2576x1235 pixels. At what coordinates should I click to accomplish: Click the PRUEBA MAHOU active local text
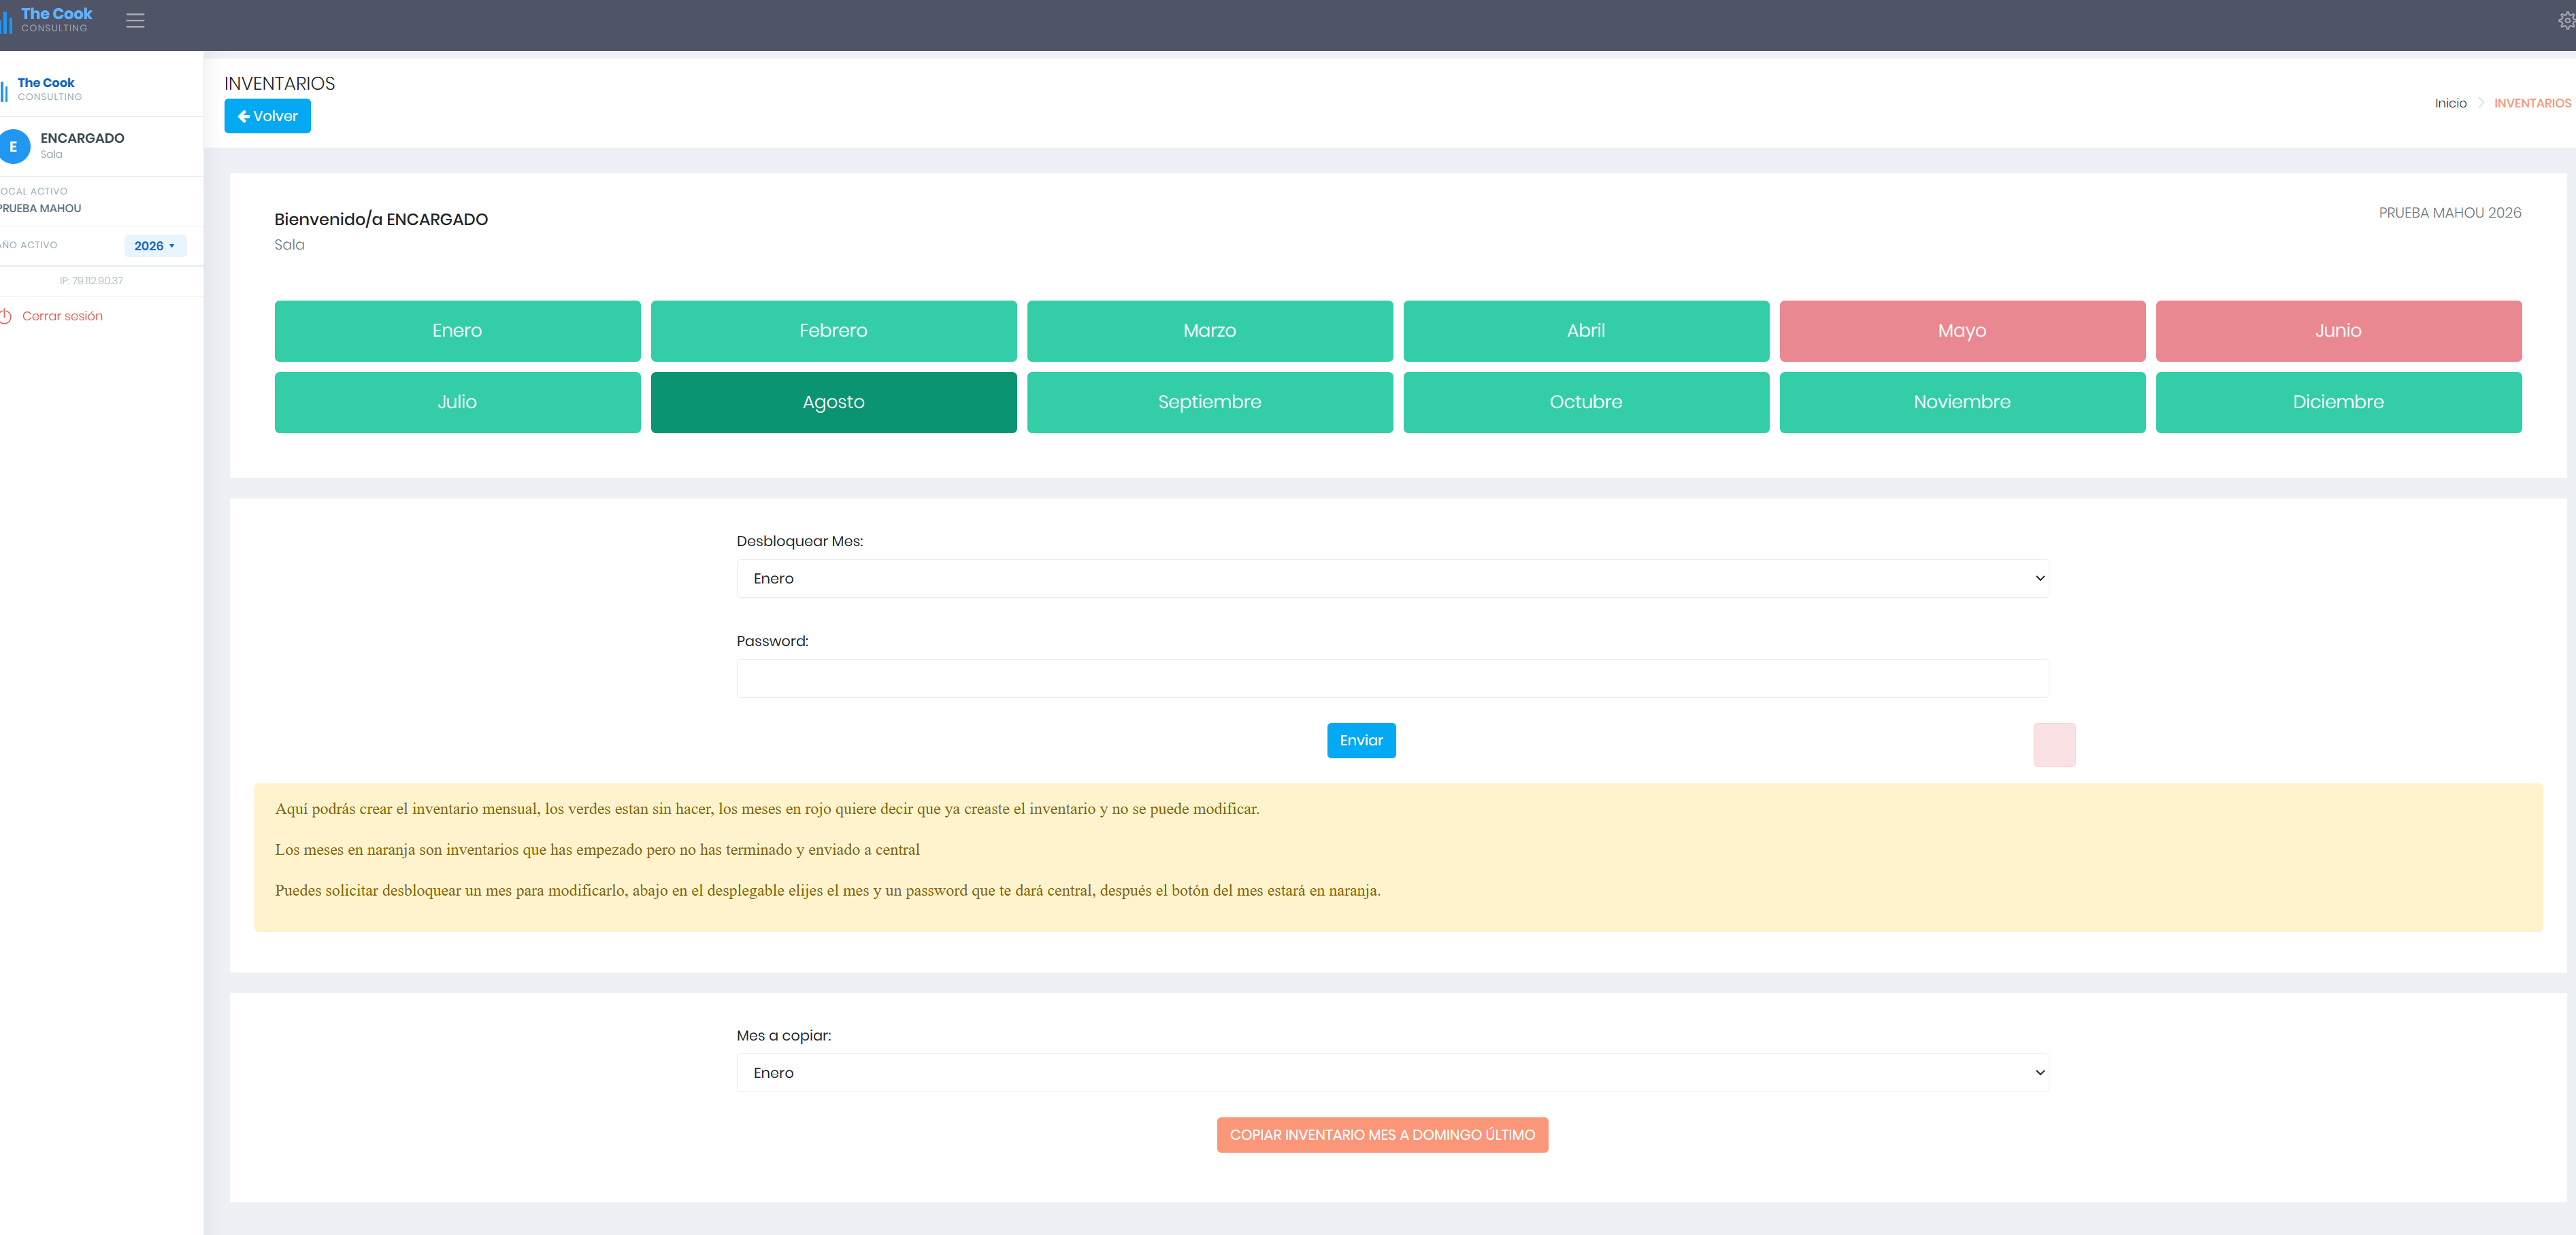tap(40, 209)
